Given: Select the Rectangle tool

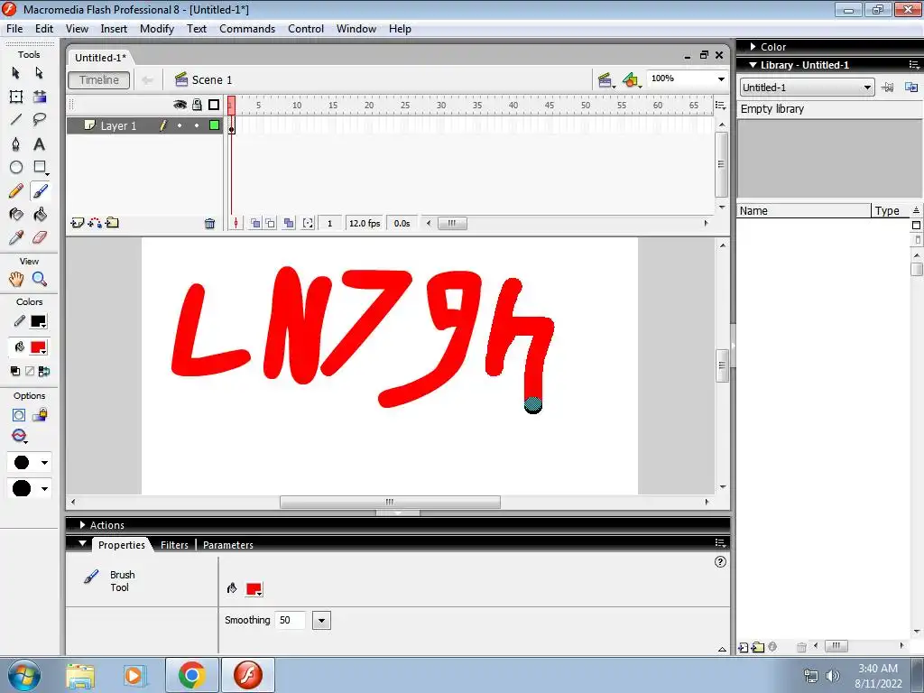Looking at the screenshot, I should click(40, 167).
